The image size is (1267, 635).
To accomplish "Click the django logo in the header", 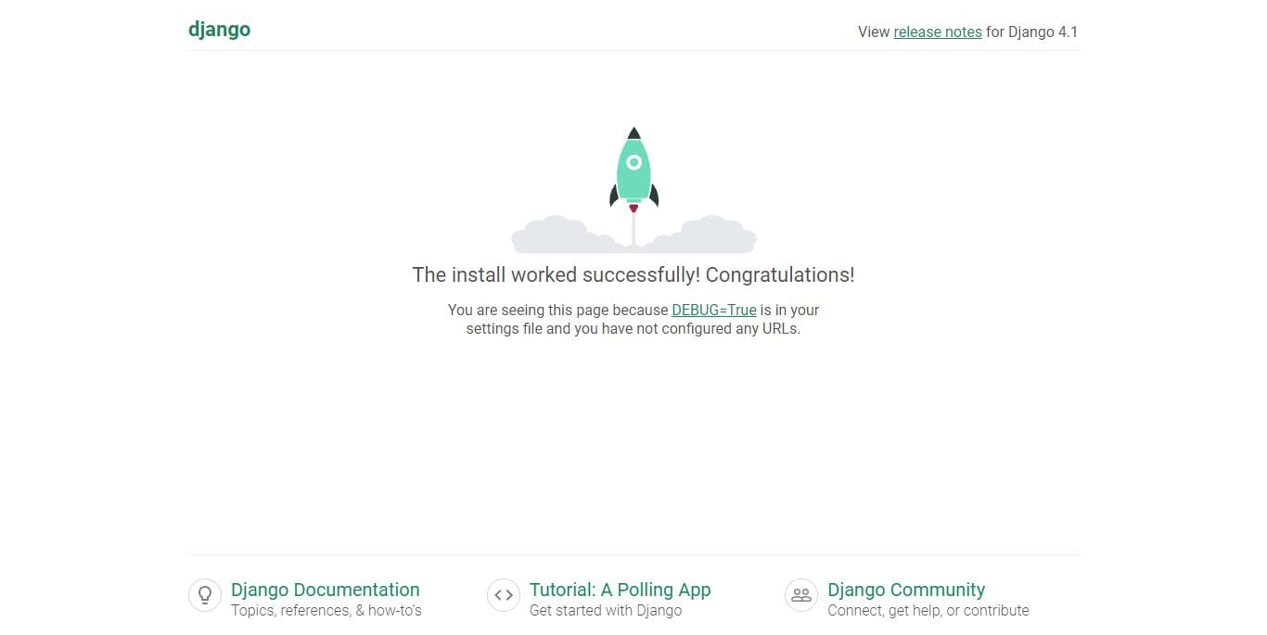I will (x=219, y=30).
